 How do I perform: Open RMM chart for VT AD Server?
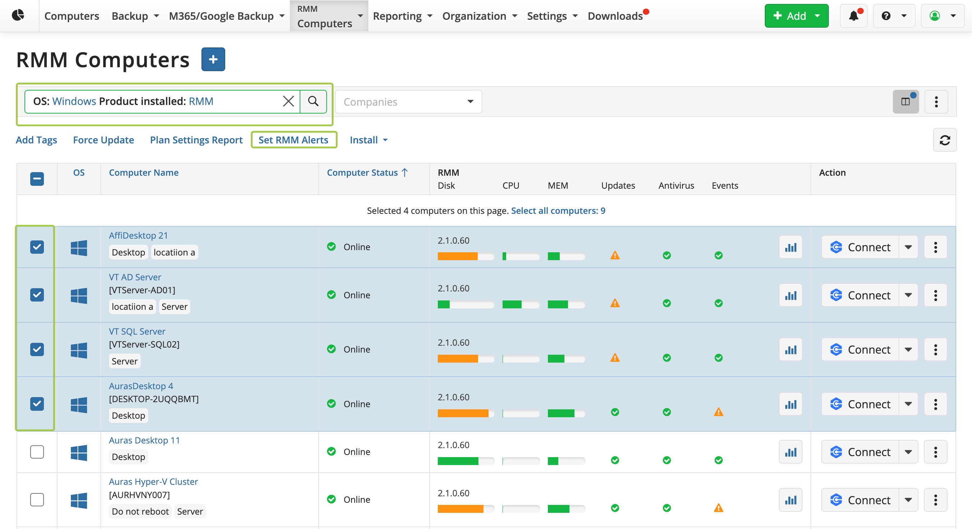coord(790,295)
